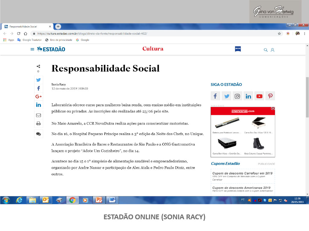
Task: Follow Estadão on Facebook
Action: click(215, 96)
